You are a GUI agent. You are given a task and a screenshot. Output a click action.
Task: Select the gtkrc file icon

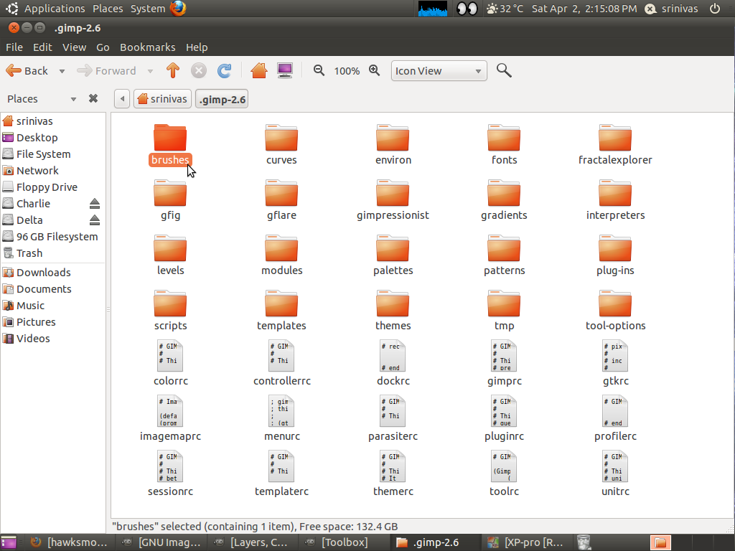pos(615,356)
